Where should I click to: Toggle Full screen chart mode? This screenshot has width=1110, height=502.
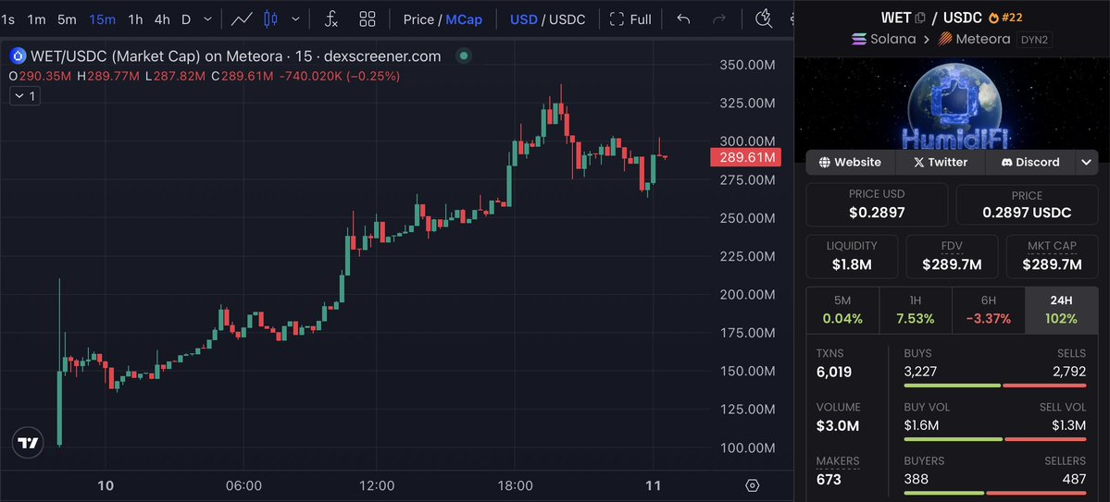(x=630, y=18)
